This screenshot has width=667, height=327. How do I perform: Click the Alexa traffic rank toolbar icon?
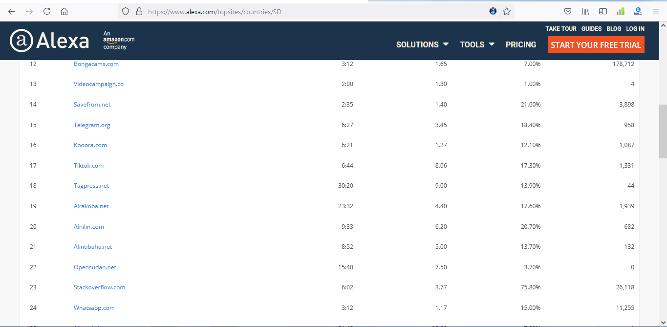coord(638,11)
